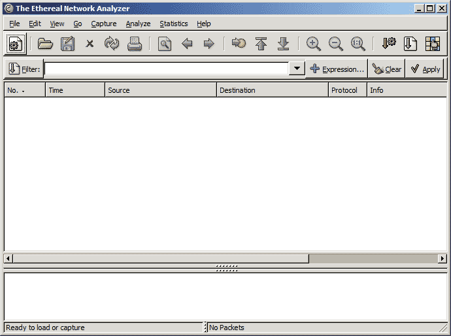This screenshot has width=451, height=336.
Task: Reload the capture file icon
Action: pos(112,44)
